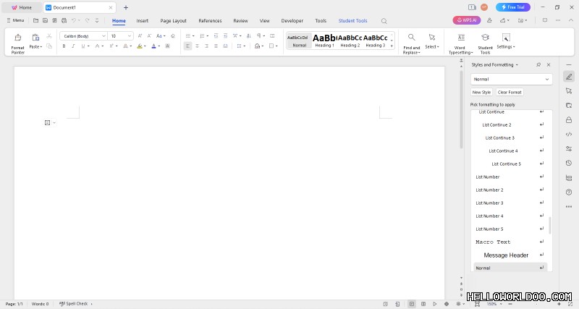Open the Calibri (Body) font dropdown

coord(103,35)
